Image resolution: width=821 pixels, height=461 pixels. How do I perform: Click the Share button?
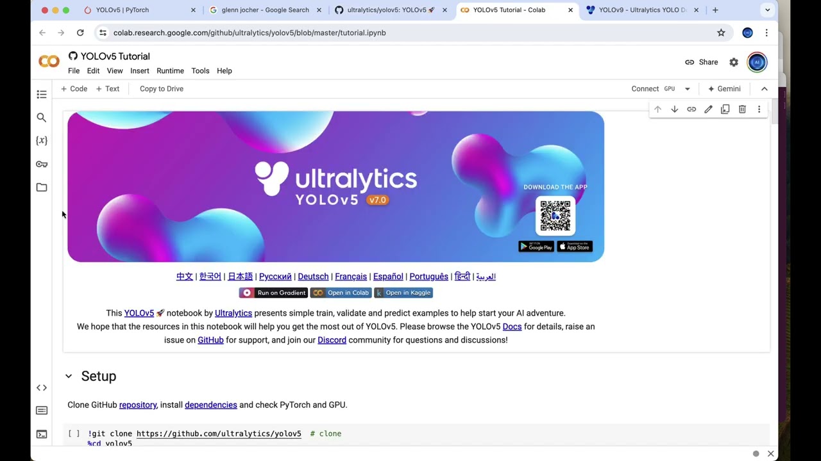point(701,62)
